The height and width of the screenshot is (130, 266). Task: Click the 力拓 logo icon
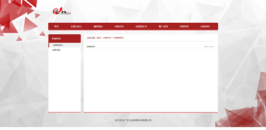click(62, 11)
